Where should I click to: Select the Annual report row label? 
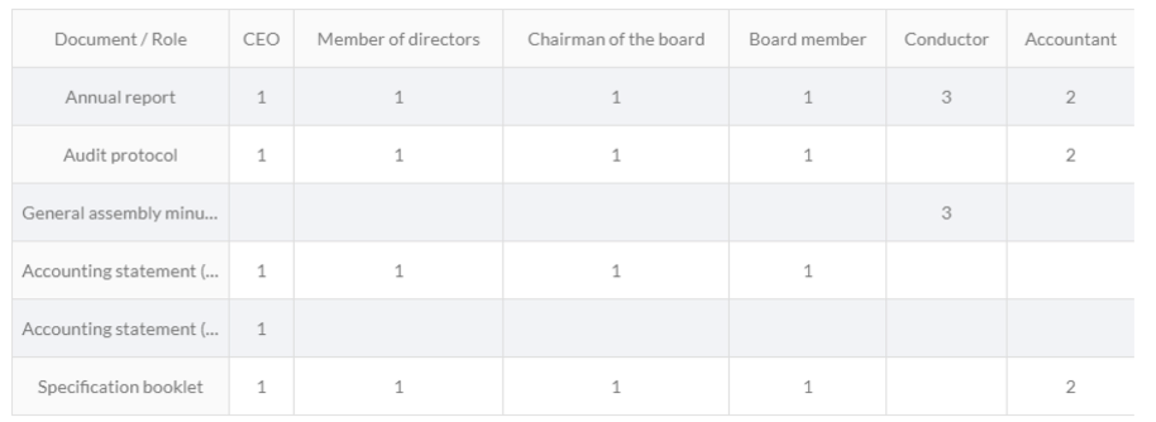coord(120,97)
